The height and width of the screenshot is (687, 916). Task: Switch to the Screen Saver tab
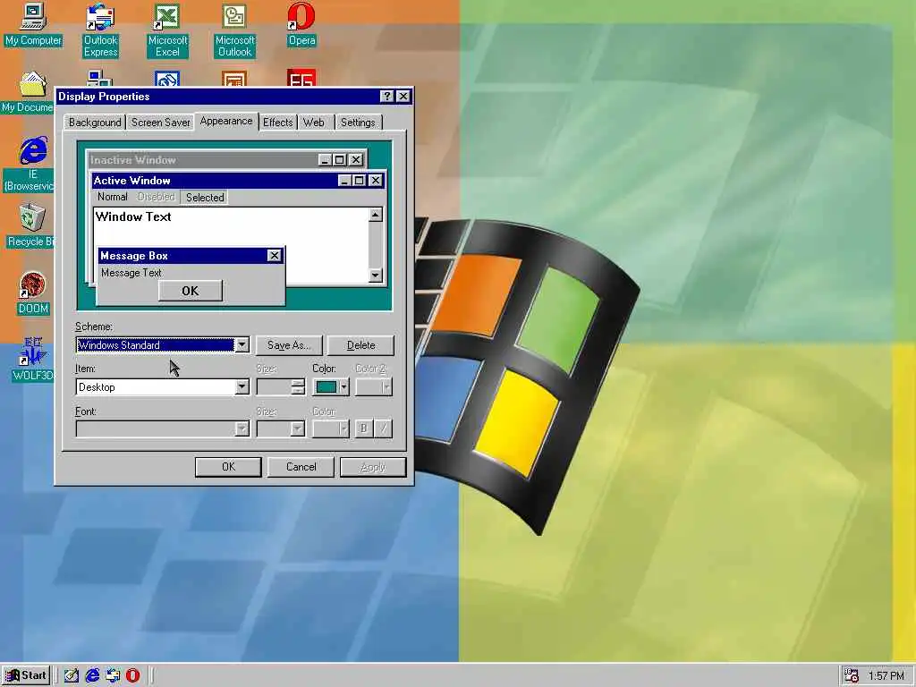[161, 122]
